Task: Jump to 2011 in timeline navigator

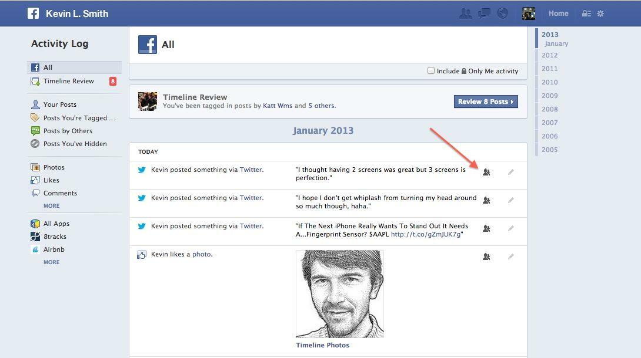Action: [x=549, y=69]
